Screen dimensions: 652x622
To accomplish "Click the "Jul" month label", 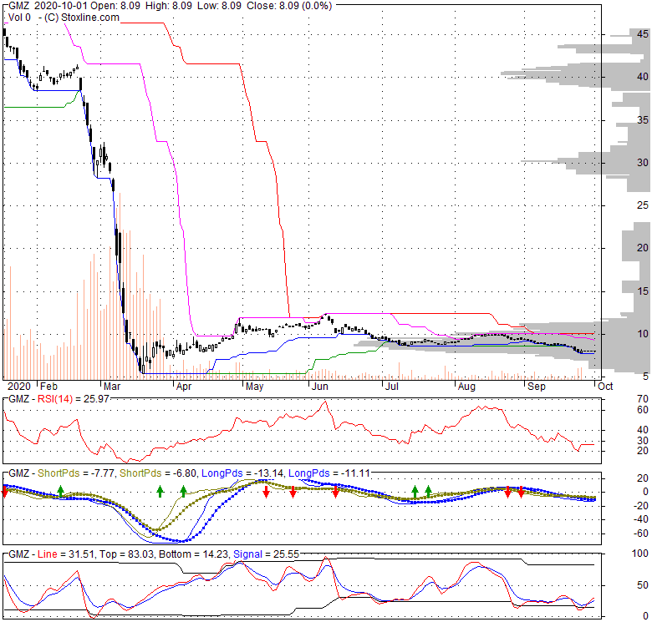I will (x=392, y=387).
